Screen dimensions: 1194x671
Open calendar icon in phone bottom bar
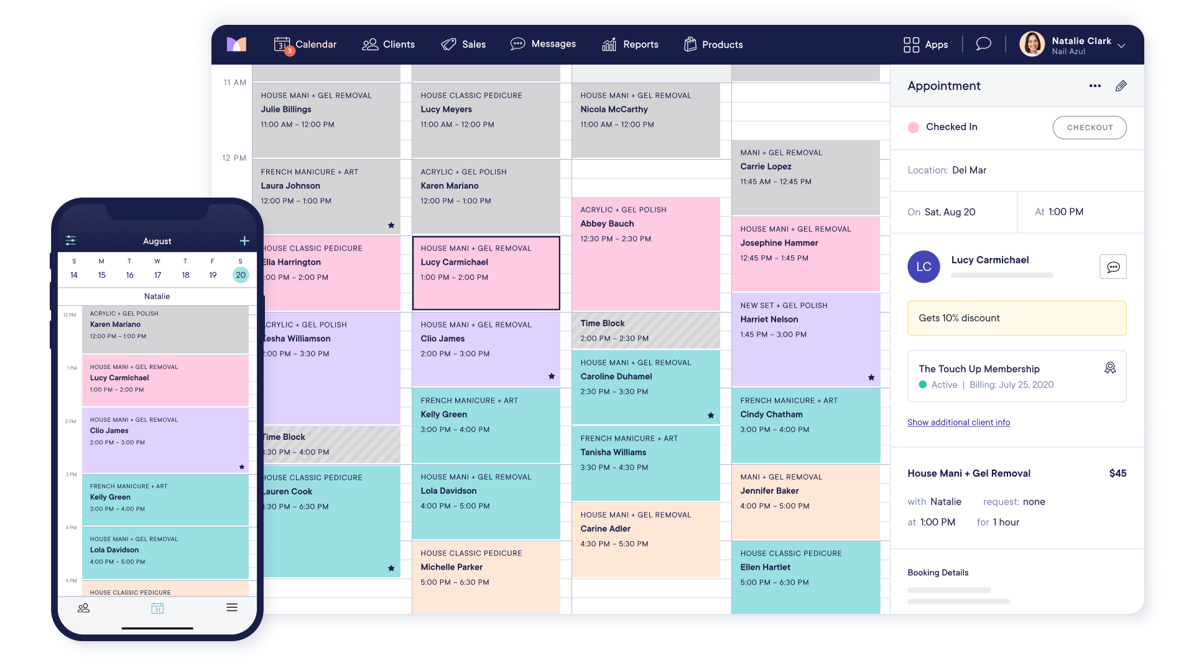coord(157,608)
